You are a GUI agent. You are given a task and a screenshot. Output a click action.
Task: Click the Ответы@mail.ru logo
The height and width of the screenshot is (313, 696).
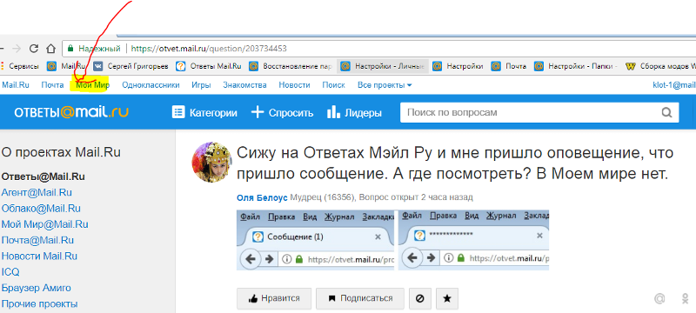tap(71, 112)
